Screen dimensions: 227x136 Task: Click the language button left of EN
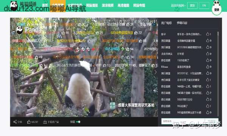[192, 6]
